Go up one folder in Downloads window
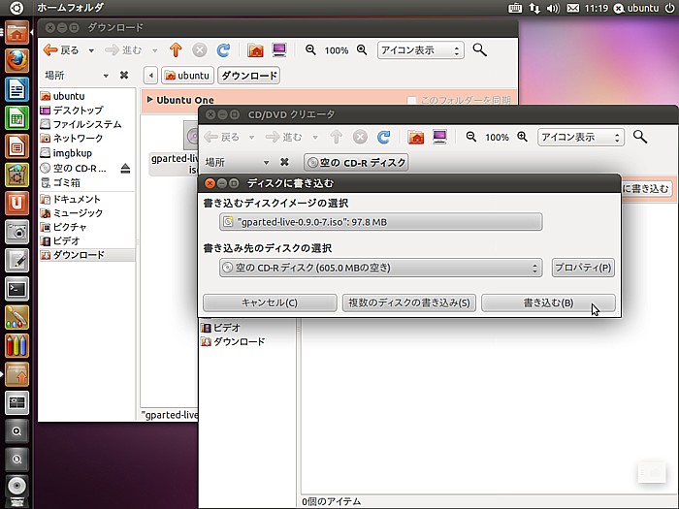679x509 pixels. tap(176, 50)
